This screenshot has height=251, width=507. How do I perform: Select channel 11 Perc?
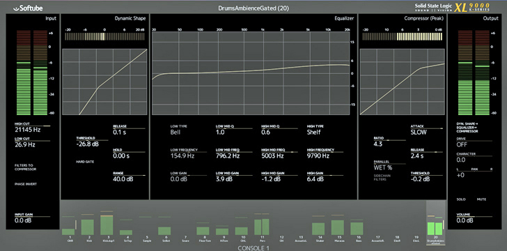[x=263, y=227]
